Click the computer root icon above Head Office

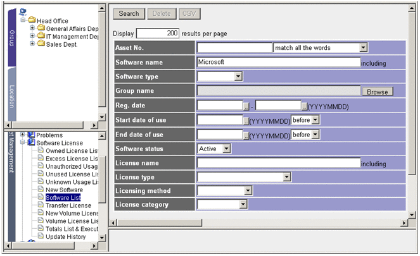[23, 12]
